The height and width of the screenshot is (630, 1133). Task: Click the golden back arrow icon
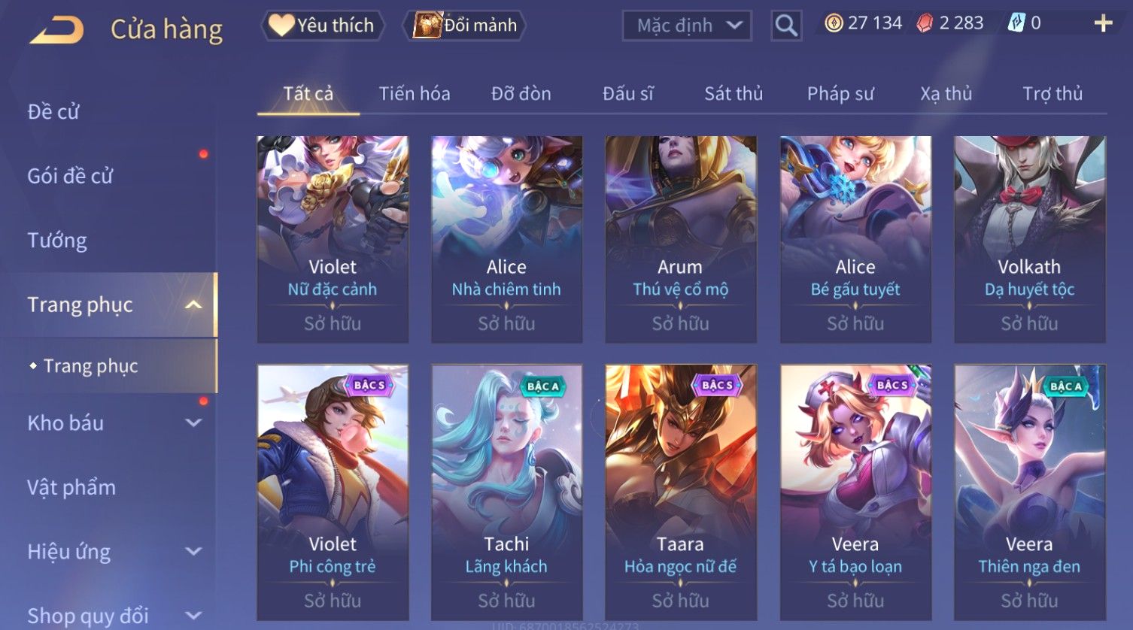tap(57, 30)
